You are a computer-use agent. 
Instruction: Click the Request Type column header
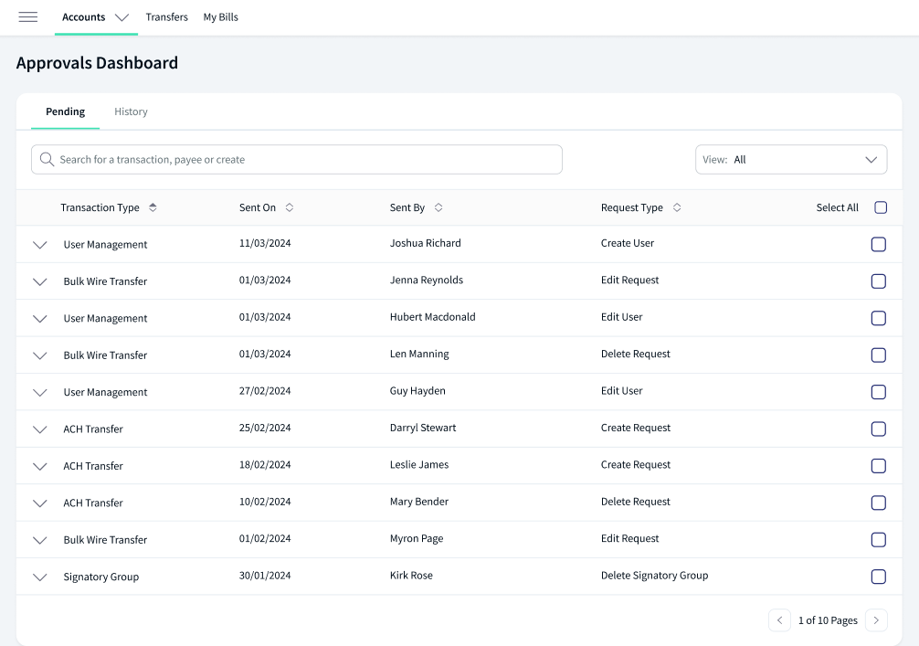point(632,207)
